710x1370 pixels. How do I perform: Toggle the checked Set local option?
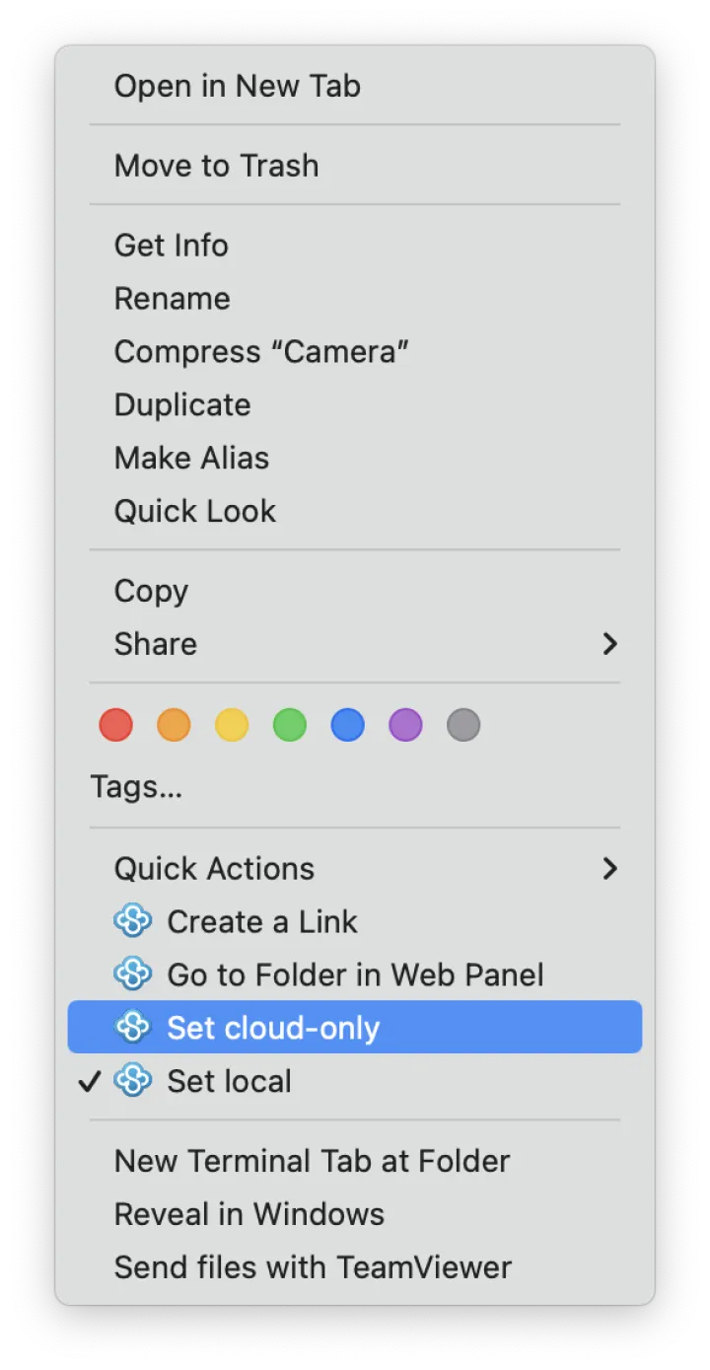coord(229,1081)
